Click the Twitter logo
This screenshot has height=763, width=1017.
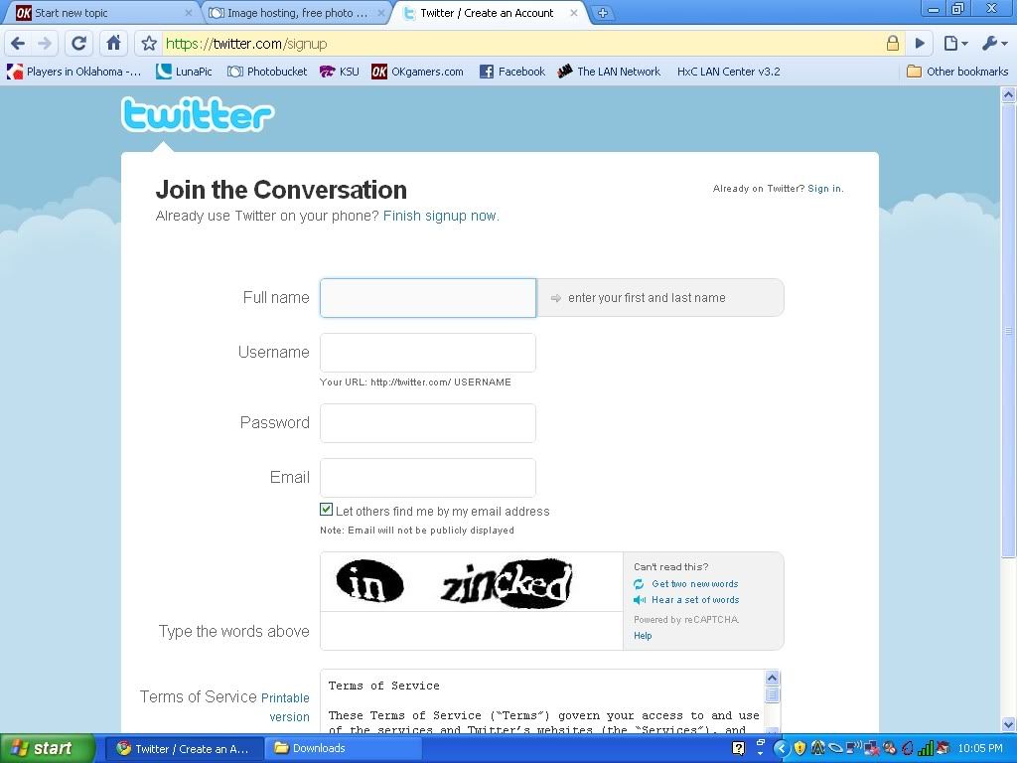tap(198, 115)
